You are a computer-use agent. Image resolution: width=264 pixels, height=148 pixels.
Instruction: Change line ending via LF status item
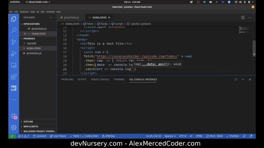coord(191,136)
